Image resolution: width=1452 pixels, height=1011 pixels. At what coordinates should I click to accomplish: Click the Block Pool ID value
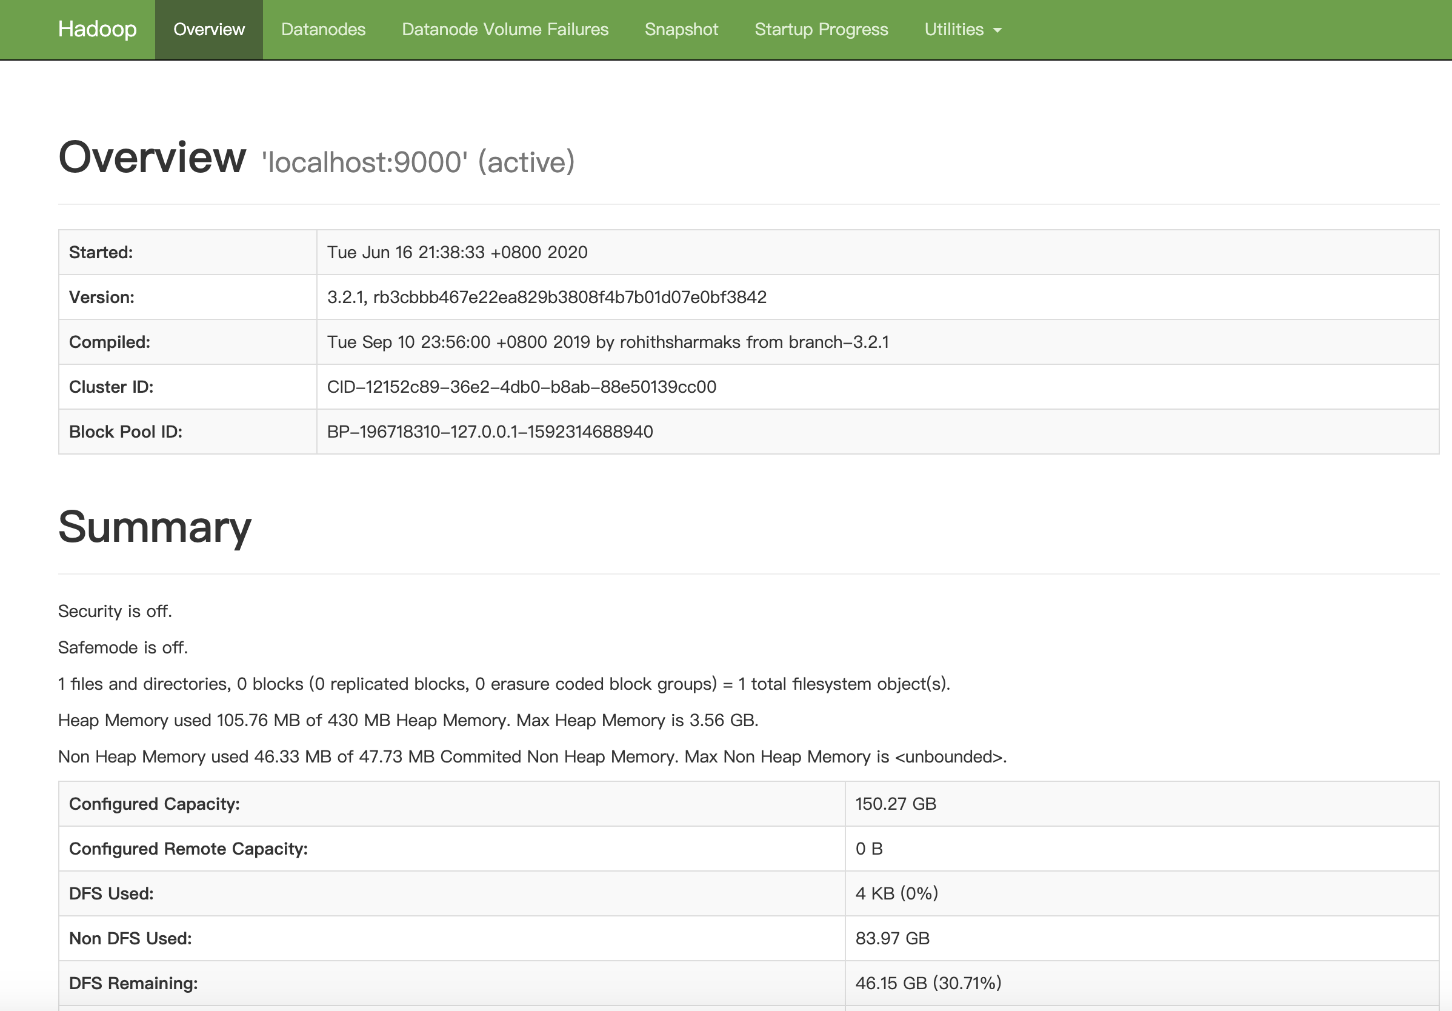pyautogui.click(x=490, y=432)
